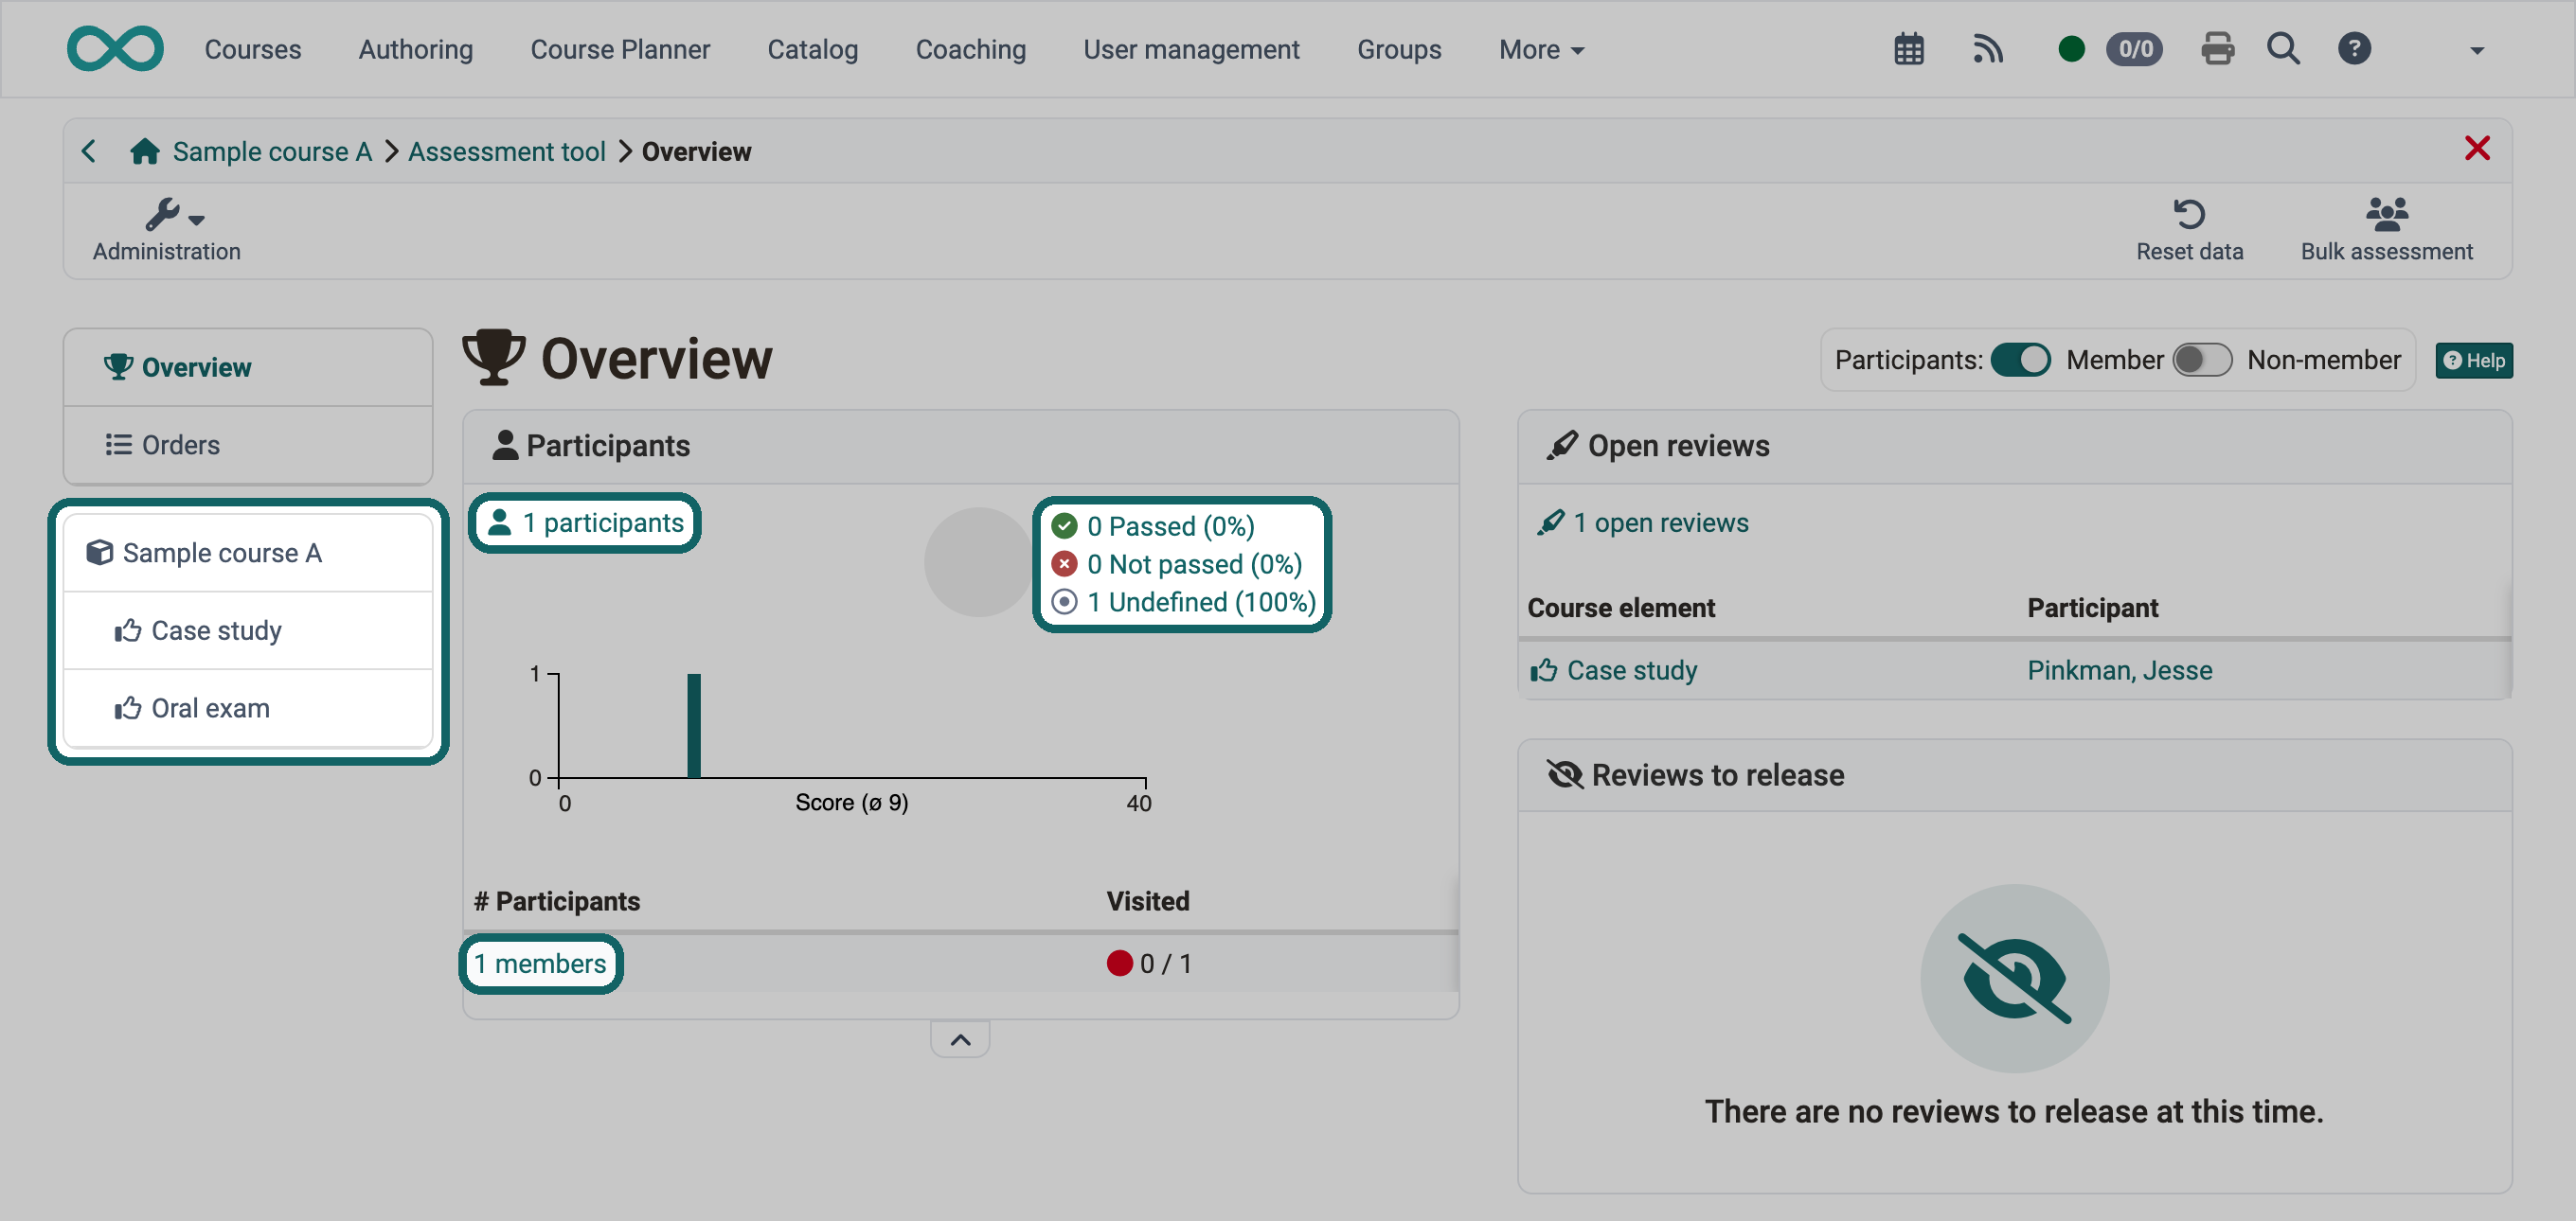Click the 1 participants link
Screen dimensions: 2576x1221
[585, 522]
